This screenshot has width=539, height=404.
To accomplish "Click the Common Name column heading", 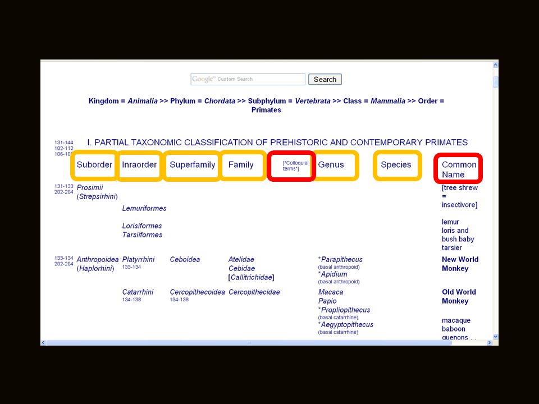I will tap(459, 169).
